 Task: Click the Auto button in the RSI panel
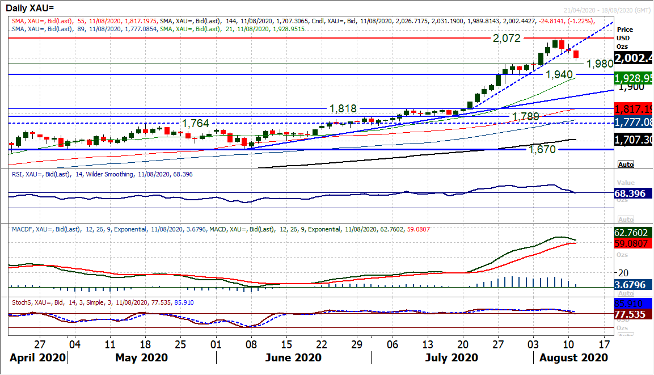tap(626, 219)
